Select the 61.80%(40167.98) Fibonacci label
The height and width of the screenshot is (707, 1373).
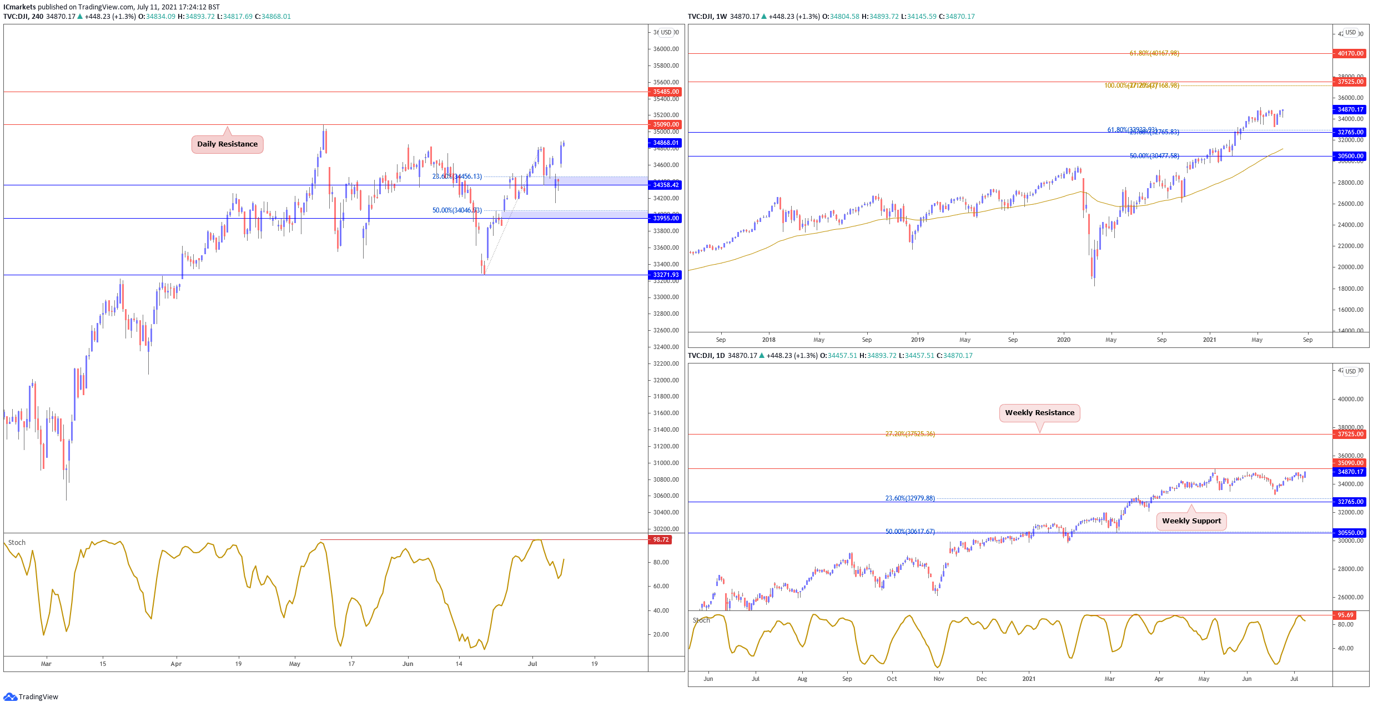1154,54
